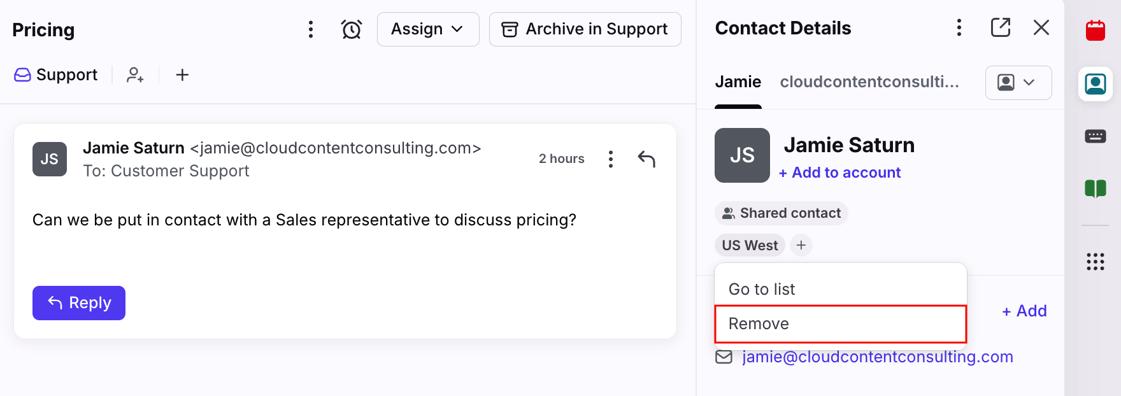Open the apps grid sidebar icon
Viewport: 1121px width, 396px height.
pyautogui.click(x=1096, y=262)
